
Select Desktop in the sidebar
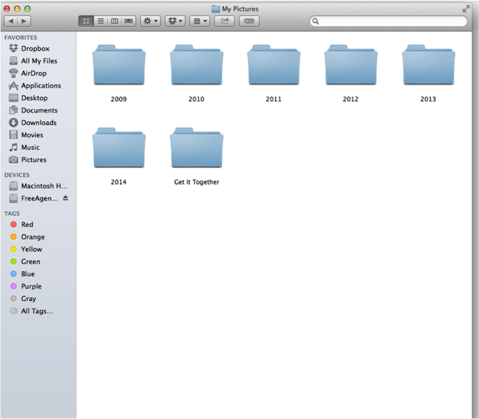[38, 98]
